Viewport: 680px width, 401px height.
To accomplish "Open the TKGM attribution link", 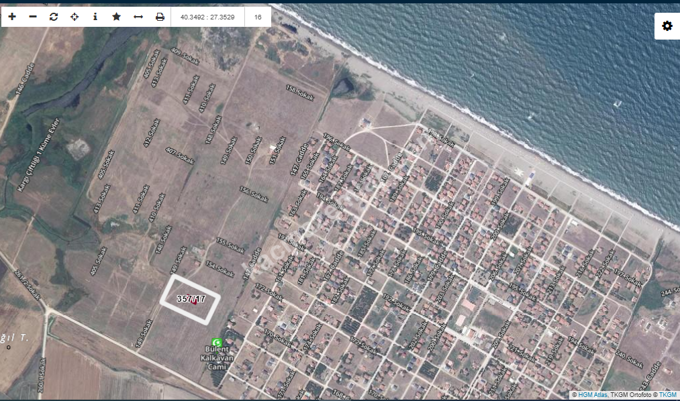I will click(667, 395).
